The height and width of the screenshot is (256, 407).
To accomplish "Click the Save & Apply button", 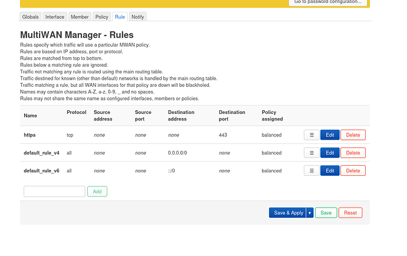I will (288, 213).
